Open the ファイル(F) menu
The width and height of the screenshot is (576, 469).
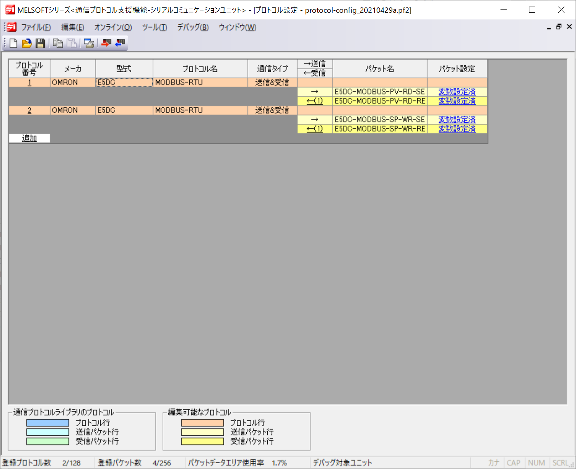(36, 28)
